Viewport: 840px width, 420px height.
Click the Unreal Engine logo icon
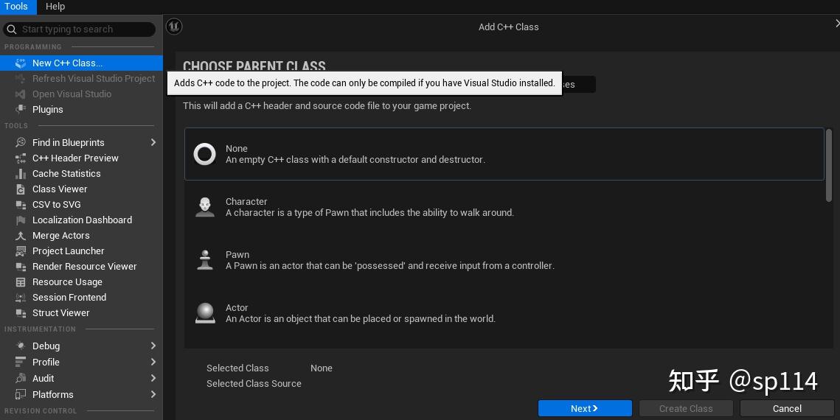coord(174,27)
